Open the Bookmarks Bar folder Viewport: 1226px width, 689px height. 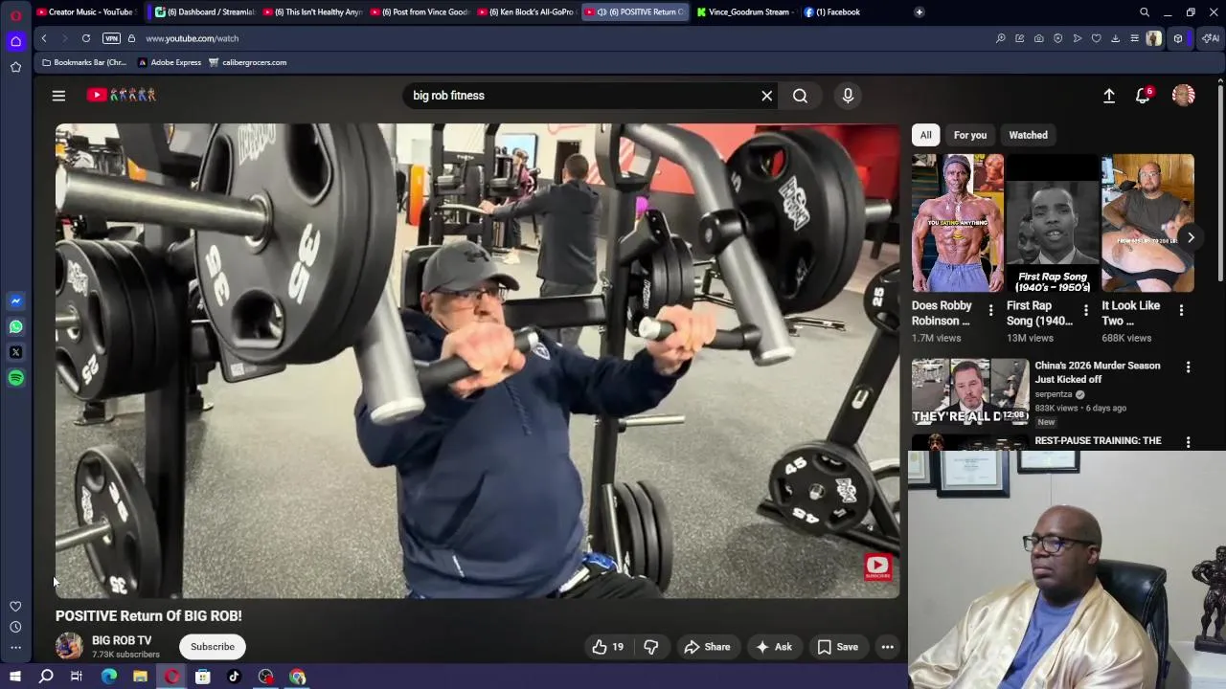(84, 62)
